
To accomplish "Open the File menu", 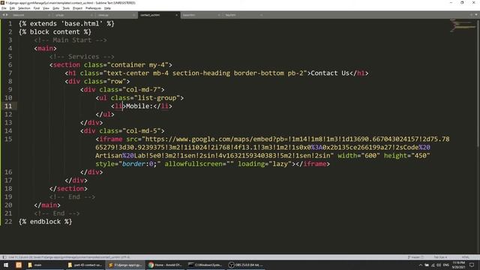I will coord(4,8).
